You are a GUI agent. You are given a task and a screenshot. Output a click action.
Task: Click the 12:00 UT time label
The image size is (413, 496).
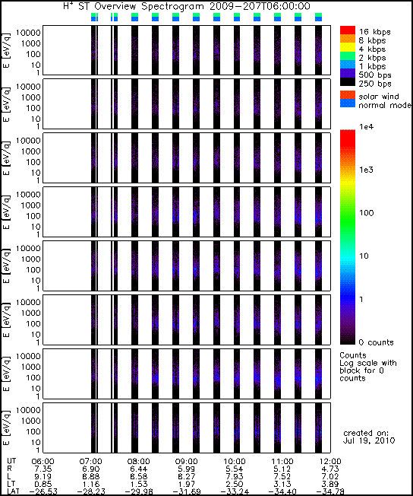point(330,462)
